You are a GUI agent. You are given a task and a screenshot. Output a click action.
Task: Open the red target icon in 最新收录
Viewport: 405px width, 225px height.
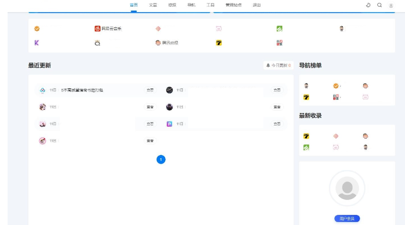336,136
